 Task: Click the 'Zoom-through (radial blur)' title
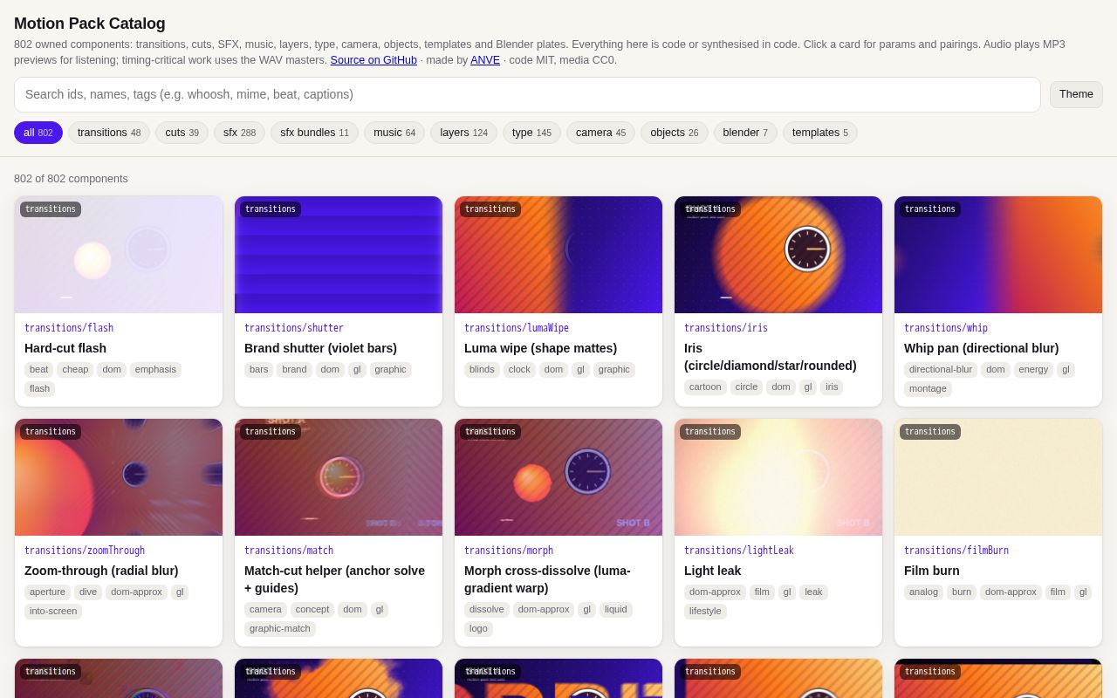(101, 571)
